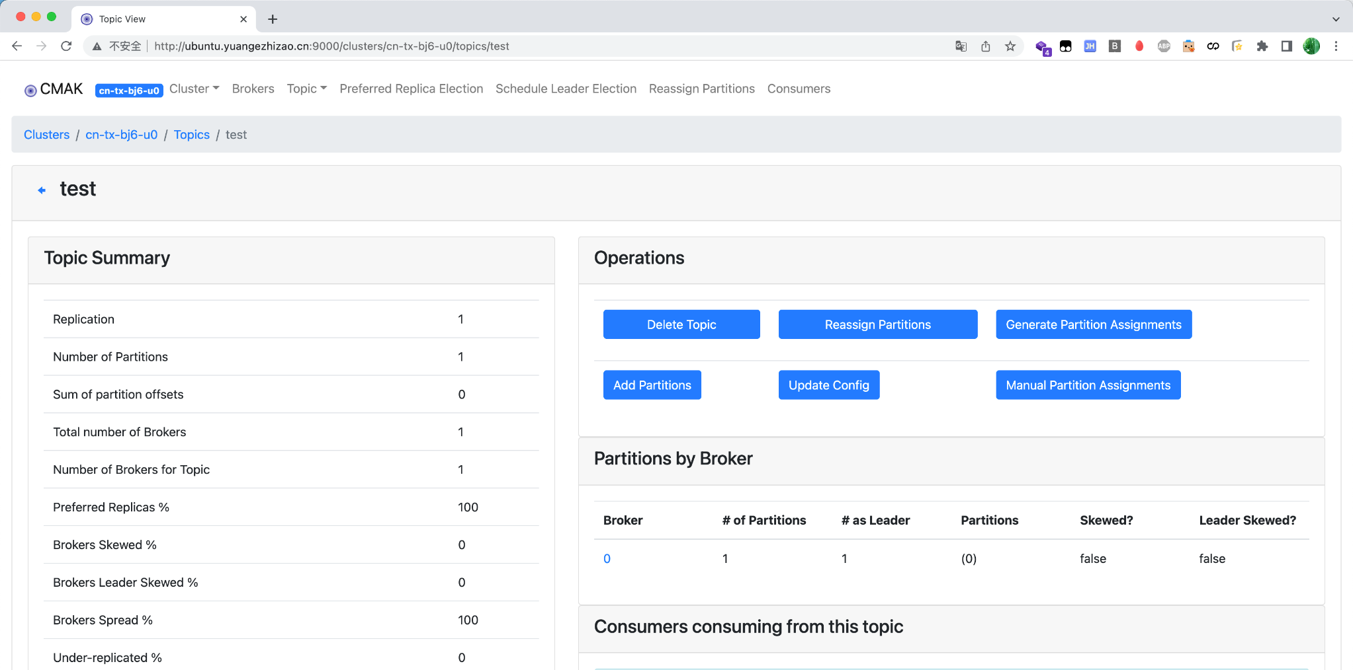Open the Brokers nav item
Viewport: 1353px width, 670px height.
253,89
